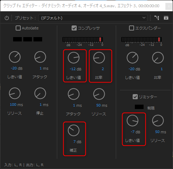
Task: Click the compressor しきい値 knob
Action: tap(73, 58)
